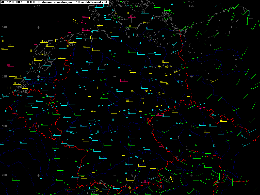Click the '10 min-Mittelwind / kts' header text
260x195 pixels.
click(92, 2)
